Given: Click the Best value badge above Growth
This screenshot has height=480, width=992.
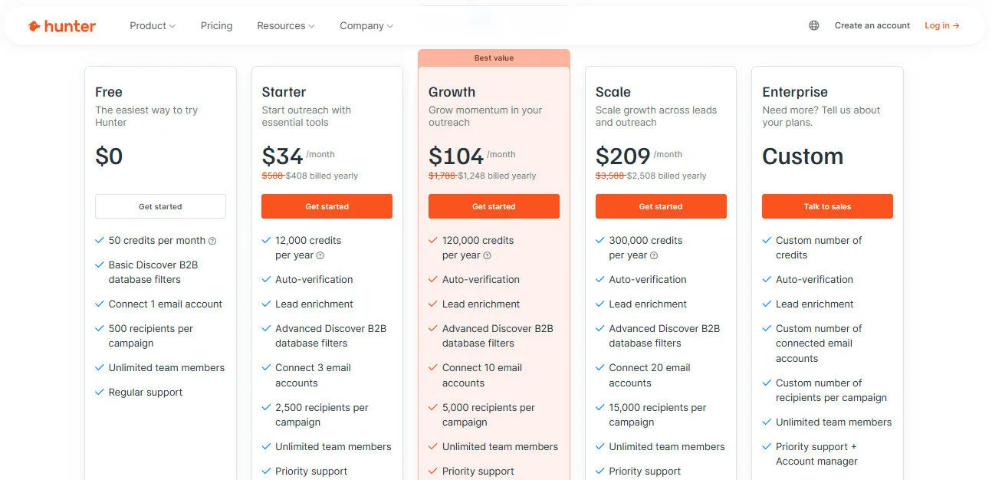Looking at the screenshot, I should pyautogui.click(x=494, y=58).
